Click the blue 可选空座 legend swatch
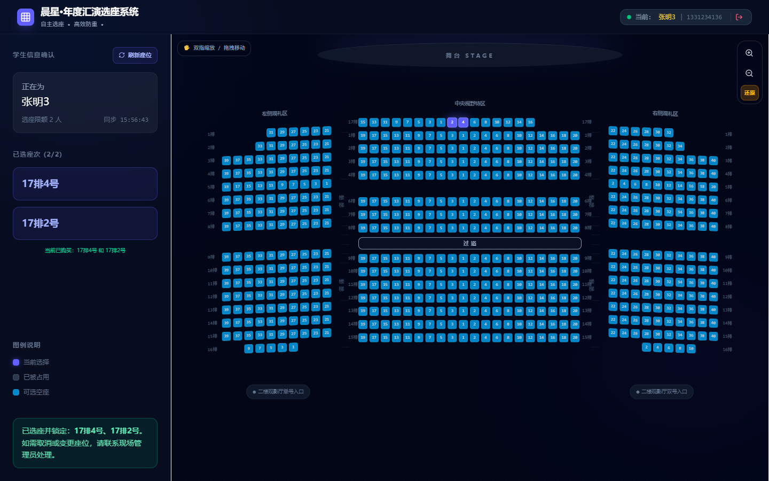 coord(16,392)
